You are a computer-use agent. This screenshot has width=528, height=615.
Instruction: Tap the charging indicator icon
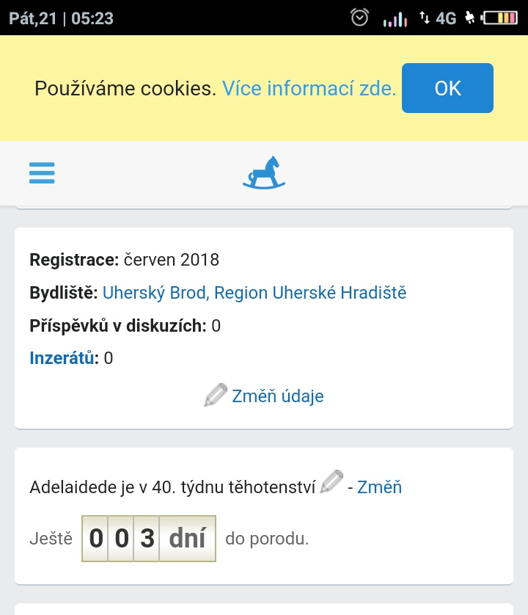point(470,18)
